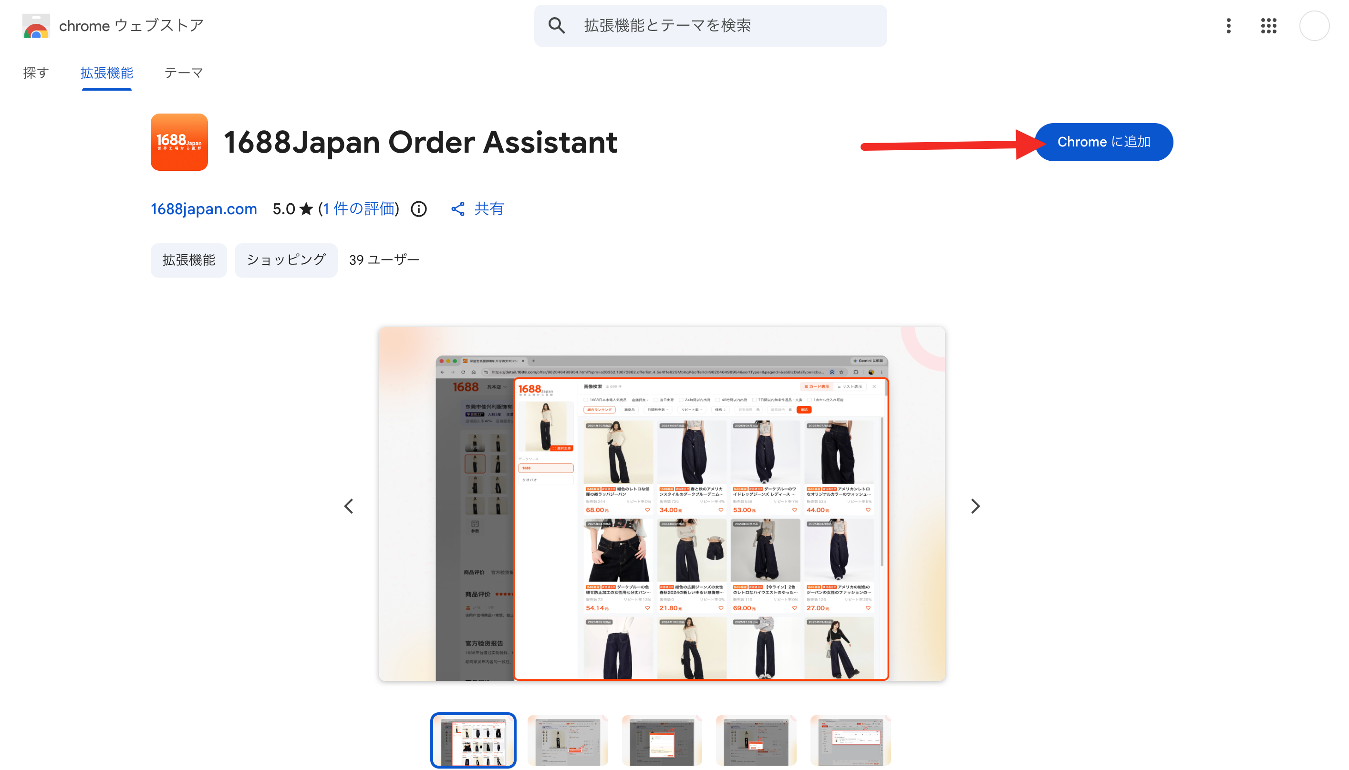1349x770 pixels.
Task: Click the 共有 share link
Action: 489,209
